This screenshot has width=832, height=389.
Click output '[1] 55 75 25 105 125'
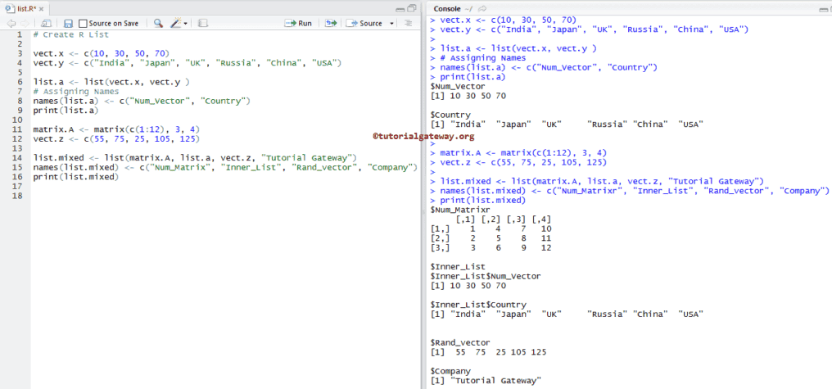point(488,352)
